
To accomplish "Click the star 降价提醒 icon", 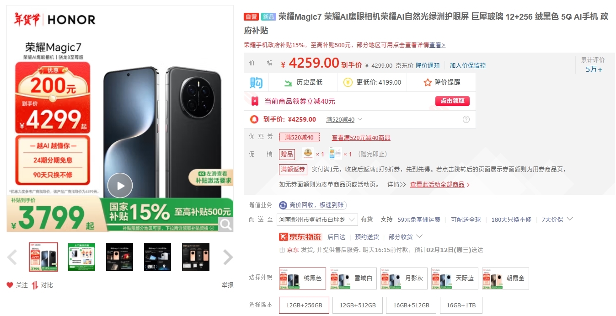I will pyautogui.click(x=428, y=82).
